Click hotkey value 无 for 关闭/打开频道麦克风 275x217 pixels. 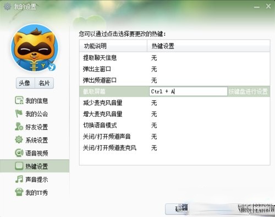pos(154,148)
